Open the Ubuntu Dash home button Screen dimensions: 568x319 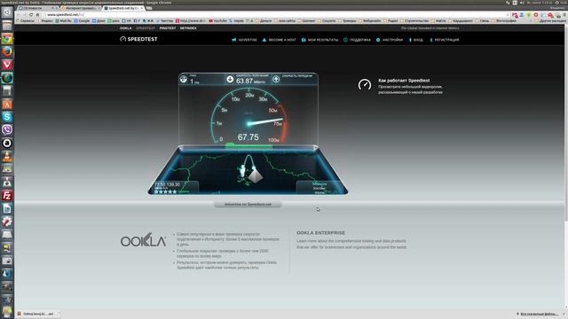pyautogui.click(x=7, y=12)
